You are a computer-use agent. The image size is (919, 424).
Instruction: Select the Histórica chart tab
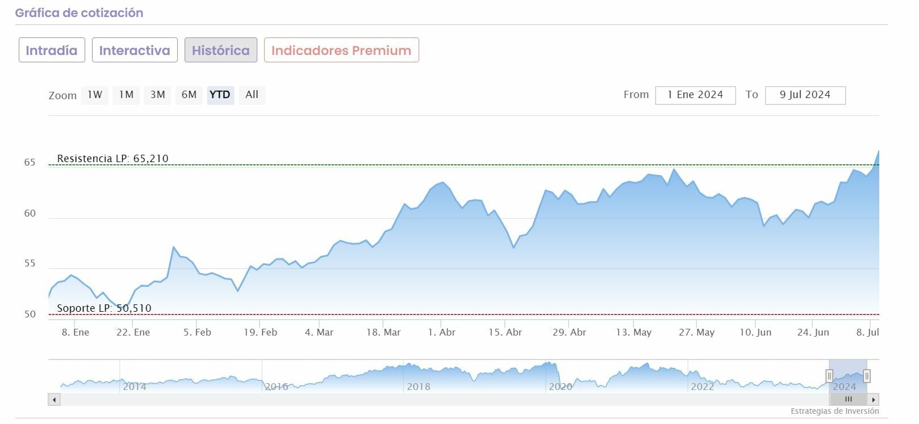click(220, 50)
